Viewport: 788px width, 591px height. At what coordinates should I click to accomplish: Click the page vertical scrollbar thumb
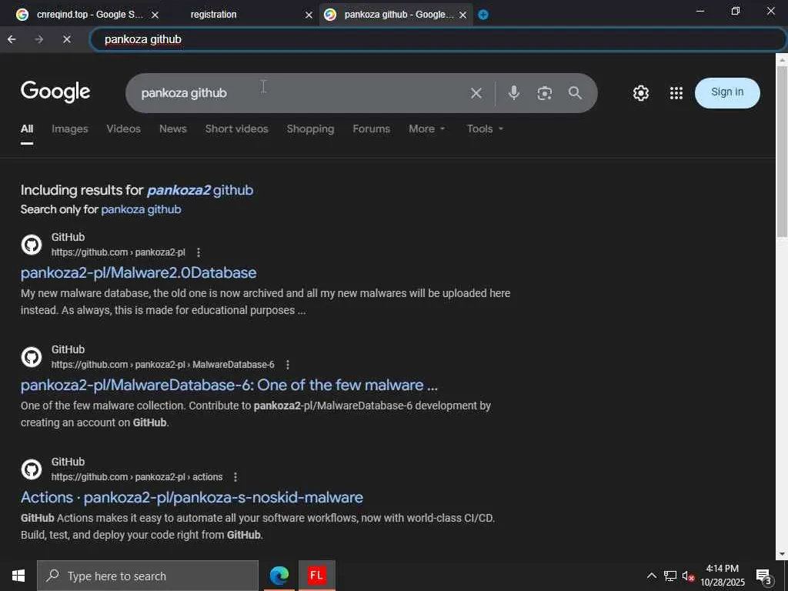782,151
